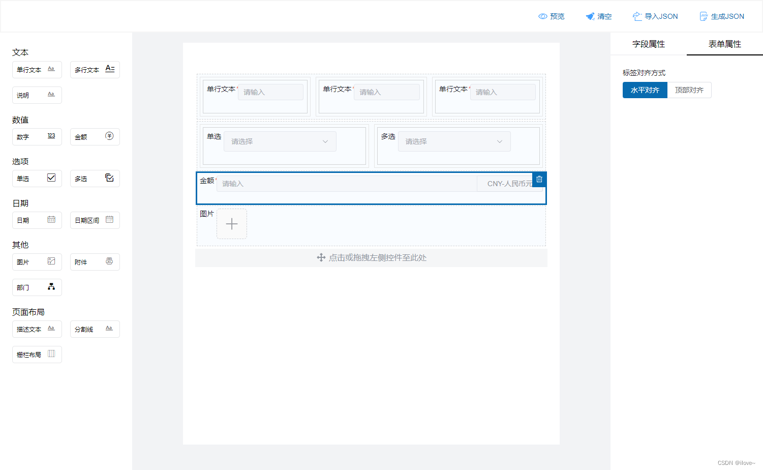Click the 标签对齐方式 label
The width and height of the screenshot is (763, 470).
coord(644,73)
